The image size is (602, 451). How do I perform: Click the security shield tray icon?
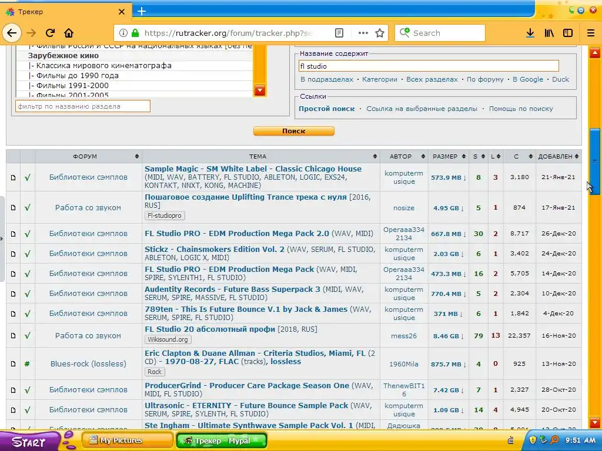pyautogui.click(x=533, y=440)
